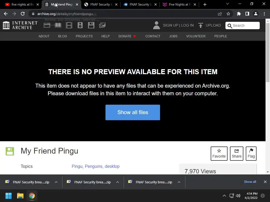The height and width of the screenshot is (202, 270).
Task: Click the Internet Archive logo
Action: (x=20, y=25)
